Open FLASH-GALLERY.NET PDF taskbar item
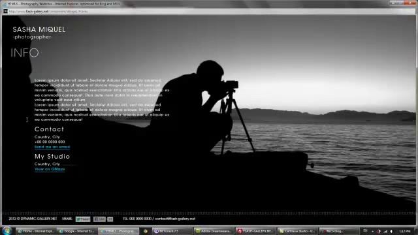Viewport: 418px width, 235px height. (255, 231)
